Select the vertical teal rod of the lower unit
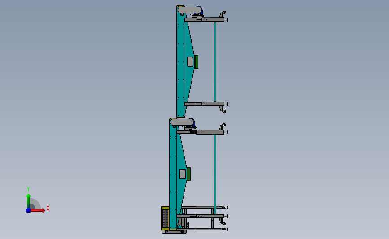The image size is (389, 239). click(x=215, y=174)
